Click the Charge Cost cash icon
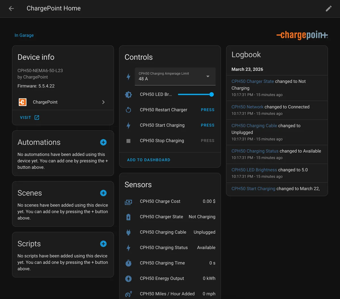 pos(128,202)
